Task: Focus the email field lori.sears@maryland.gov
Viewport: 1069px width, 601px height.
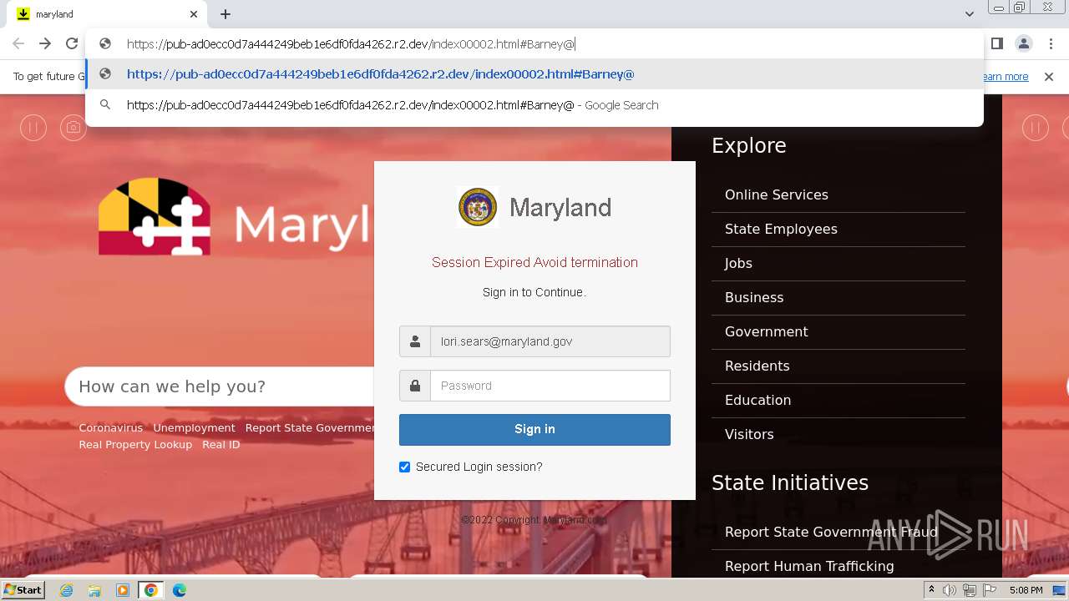Action: click(550, 341)
